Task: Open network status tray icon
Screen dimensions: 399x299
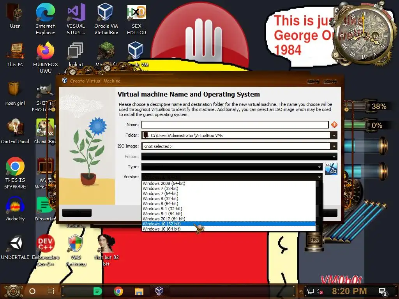Action: point(310,291)
